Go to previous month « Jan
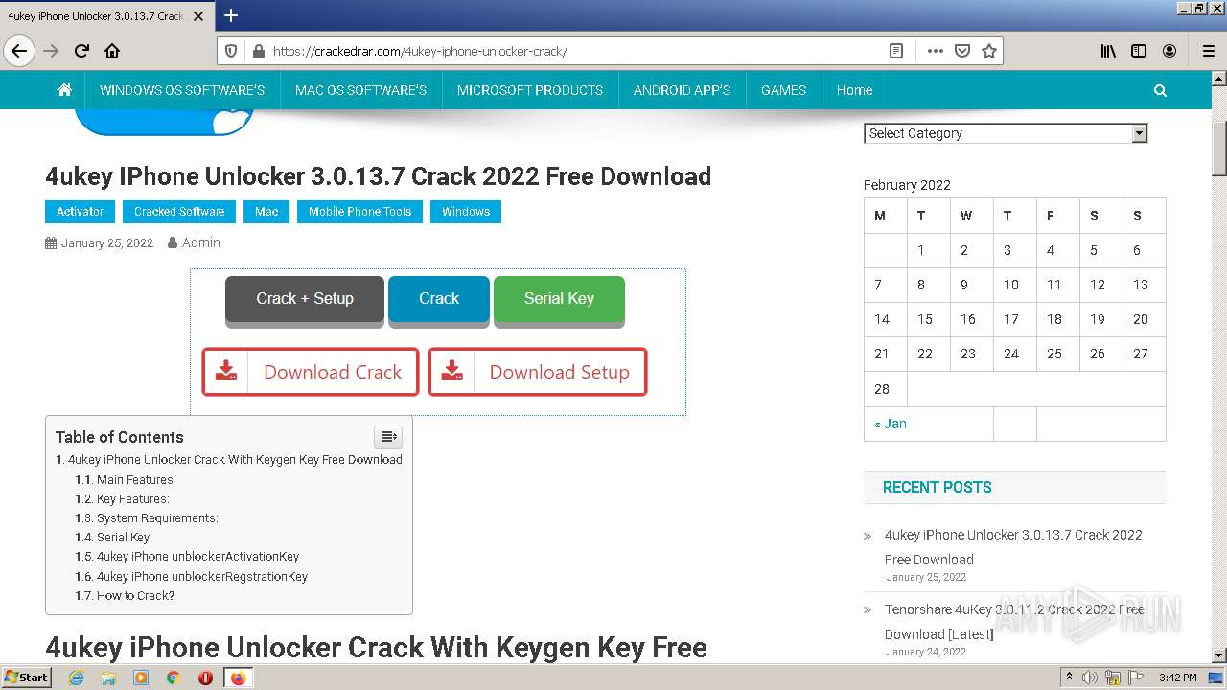The width and height of the screenshot is (1227, 690). (x=891, y=424)
